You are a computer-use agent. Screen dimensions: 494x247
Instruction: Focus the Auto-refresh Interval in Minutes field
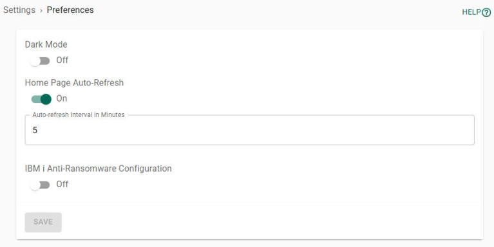tap(249, 130)
